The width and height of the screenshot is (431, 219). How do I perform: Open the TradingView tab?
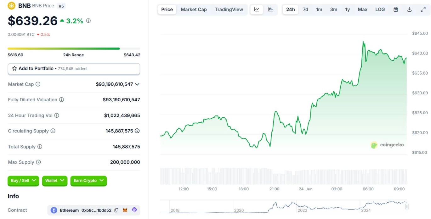(229, 9)
